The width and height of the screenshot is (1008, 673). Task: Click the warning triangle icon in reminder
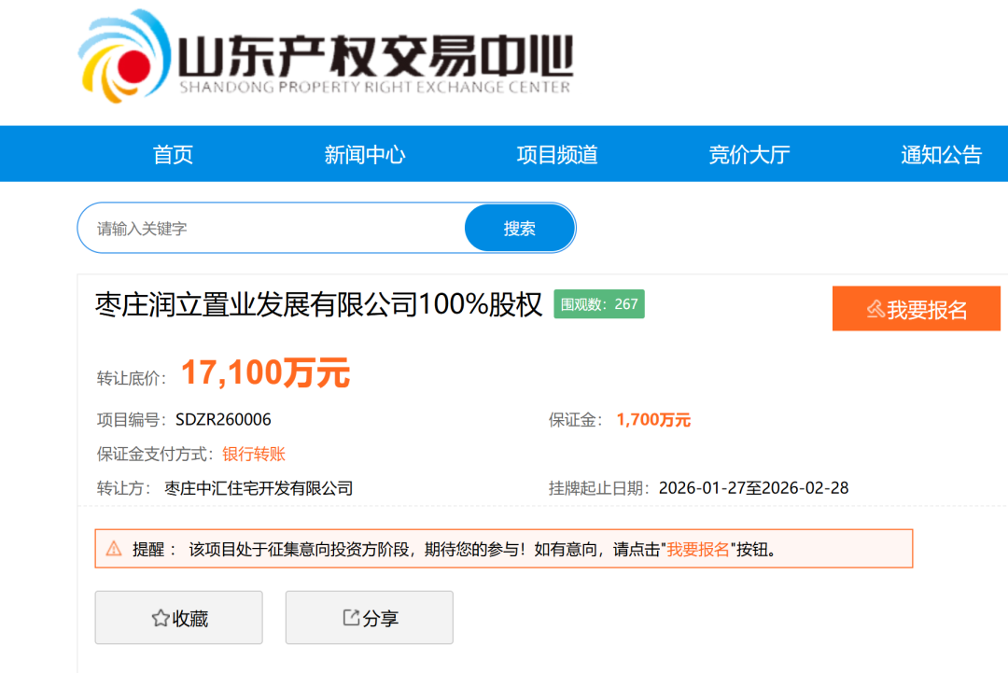(x=114, y=549)
